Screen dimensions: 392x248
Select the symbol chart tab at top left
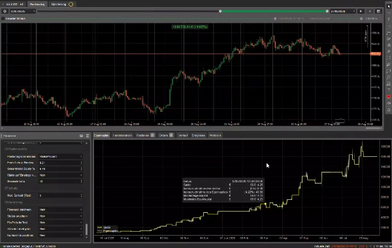(13, 5)
